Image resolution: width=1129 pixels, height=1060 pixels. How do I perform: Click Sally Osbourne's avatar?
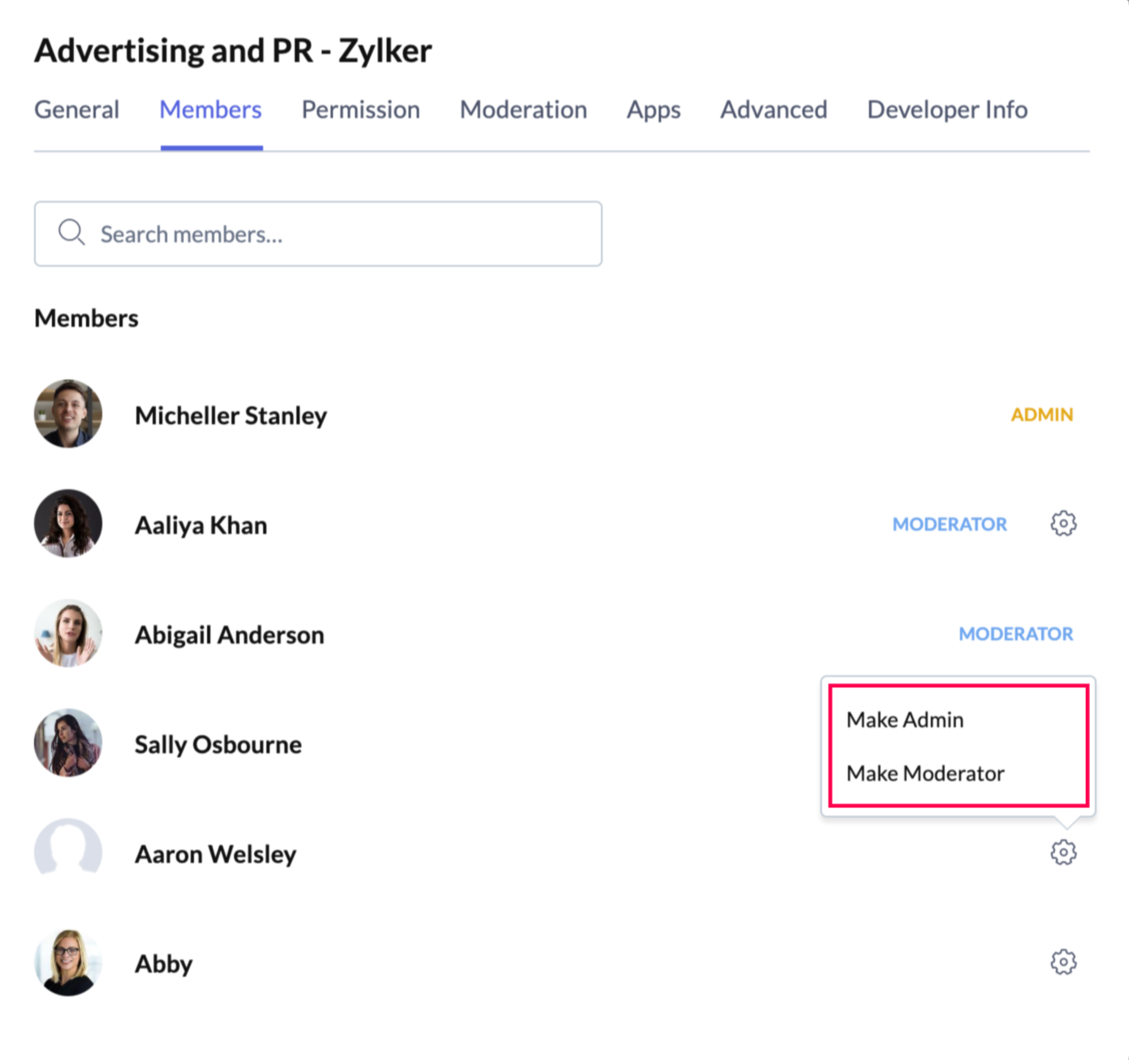click(x=68, y=742)
